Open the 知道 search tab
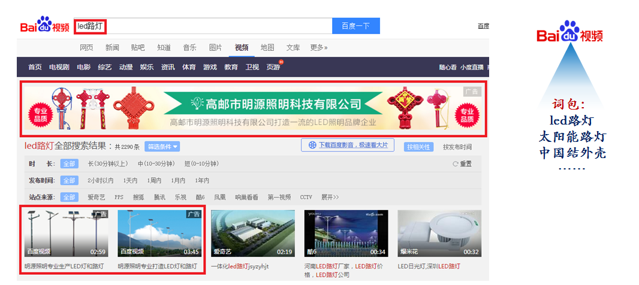This screenshot has height=285, width=639. (164, 48)
